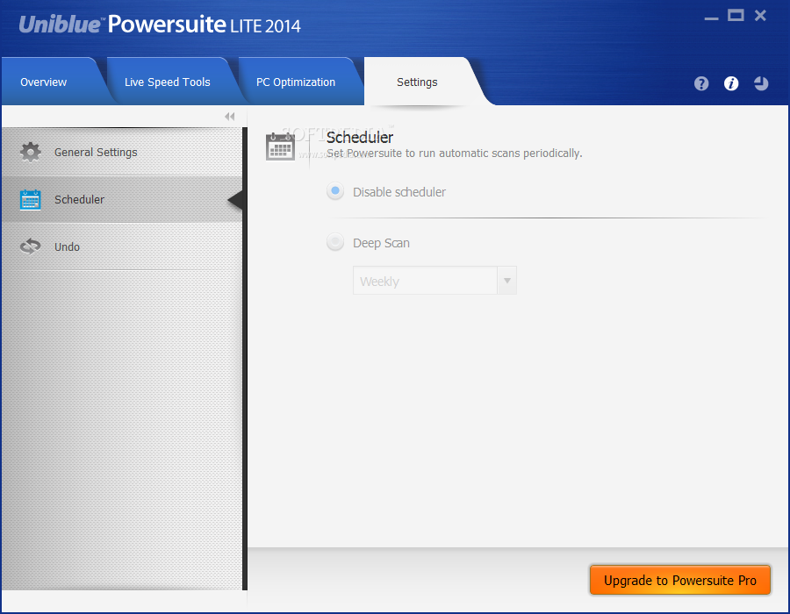Open the about info icon

731,83
